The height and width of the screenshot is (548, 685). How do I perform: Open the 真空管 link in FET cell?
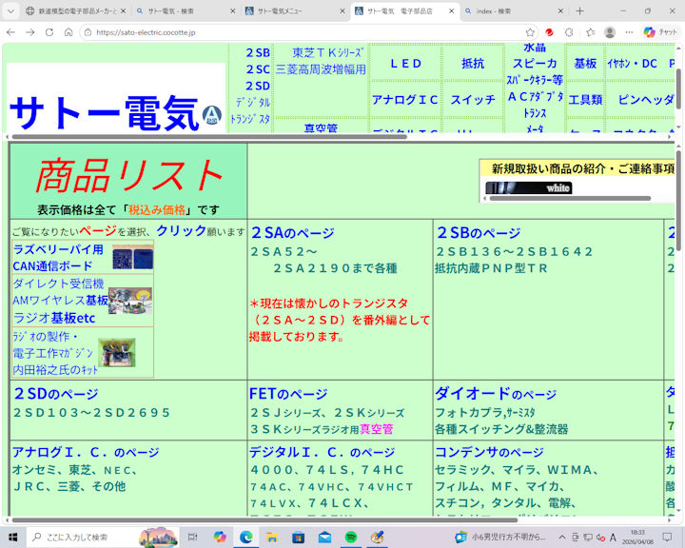377,429
